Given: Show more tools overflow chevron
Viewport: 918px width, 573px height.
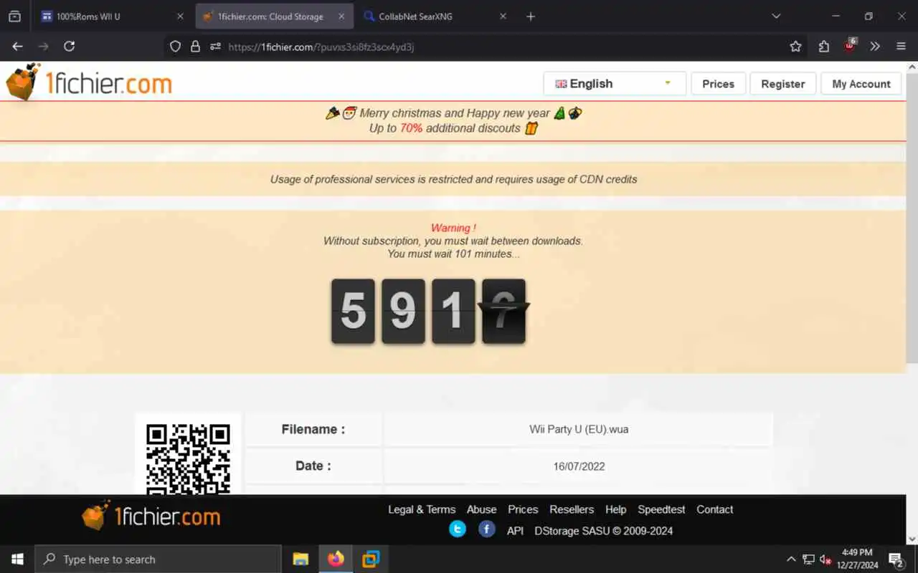Looking at the screenshot, I should coord(875,47).
